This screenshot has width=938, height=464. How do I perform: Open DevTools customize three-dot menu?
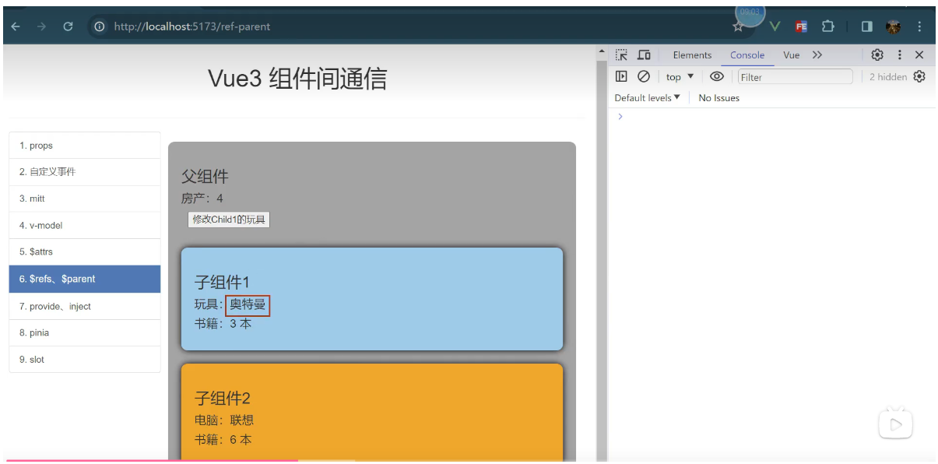[x=900, y=54]
